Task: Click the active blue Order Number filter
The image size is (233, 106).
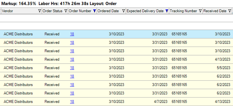Action: pyautogui.click(x=94, y=11)
